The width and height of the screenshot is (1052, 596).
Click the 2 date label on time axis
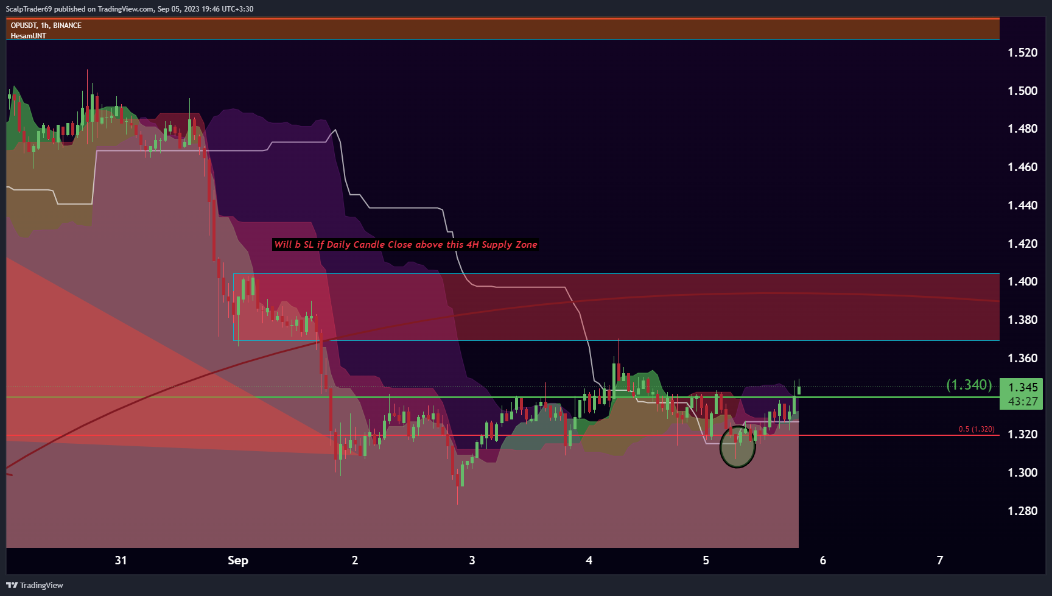(355, 561)
